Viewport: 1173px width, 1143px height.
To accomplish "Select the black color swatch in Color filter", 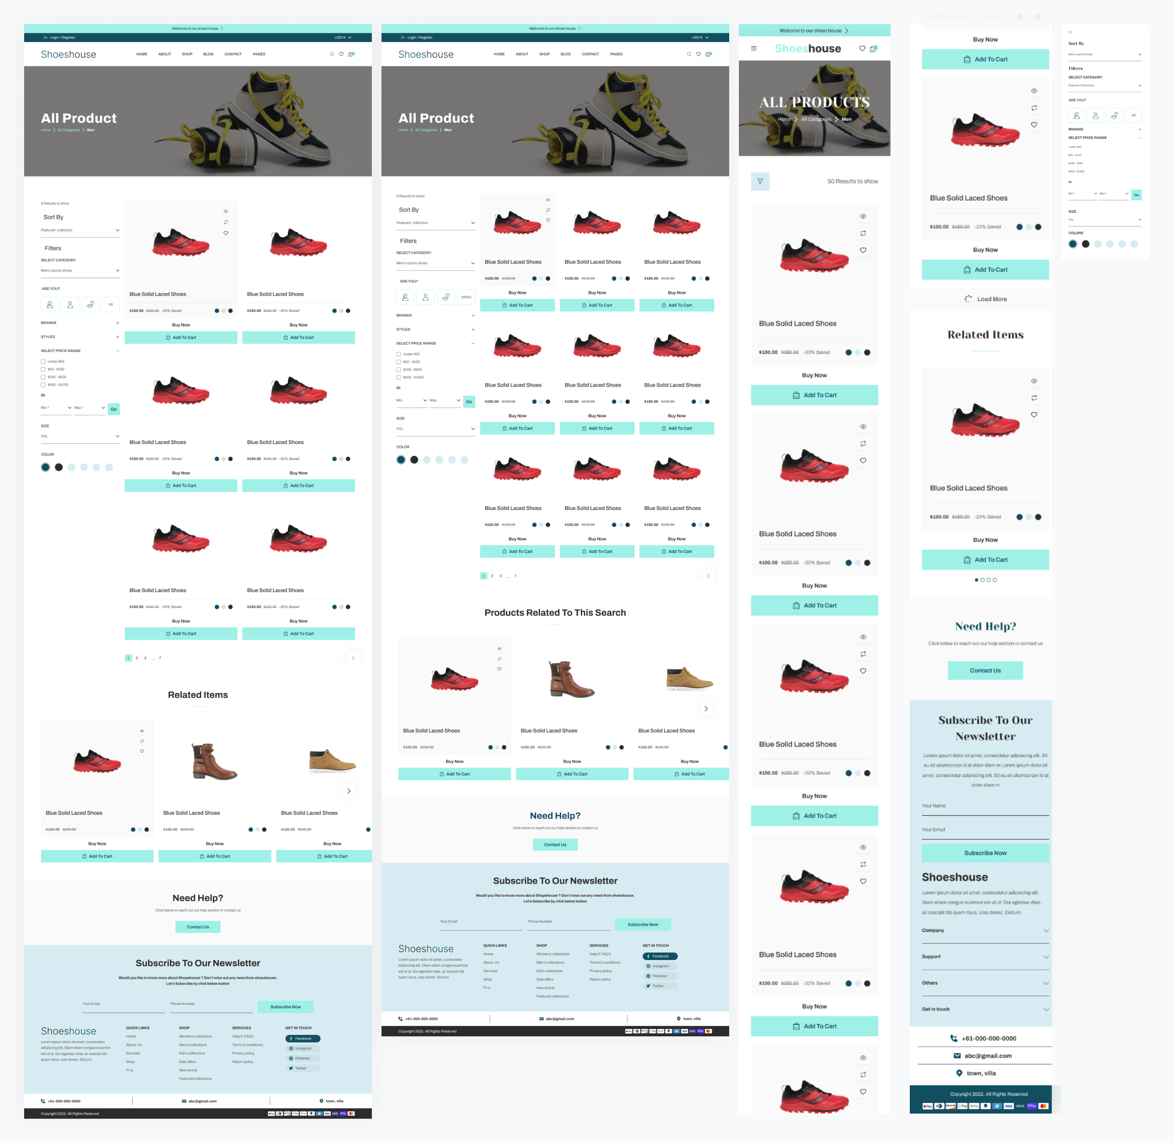I will click(x=58, y=466).
